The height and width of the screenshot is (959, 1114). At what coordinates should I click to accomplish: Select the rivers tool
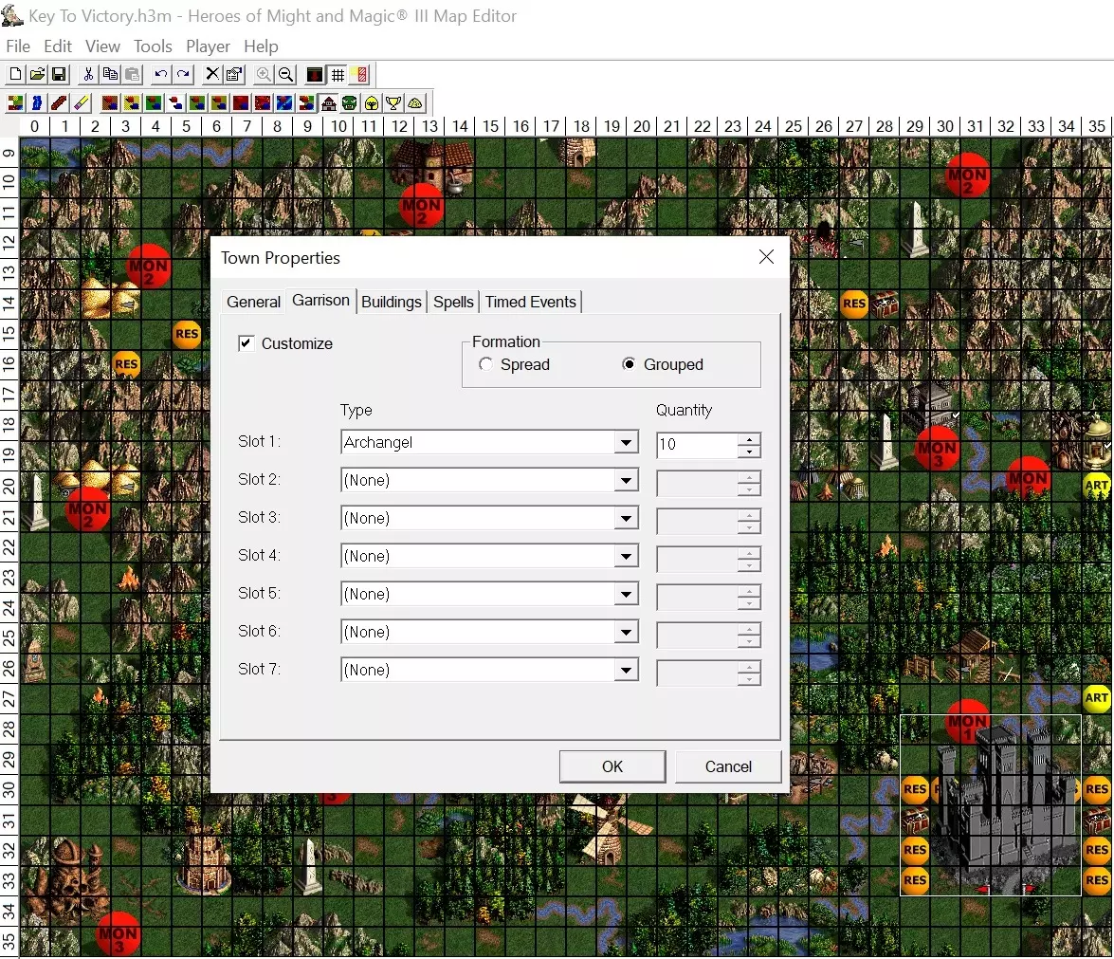[38, 103]
